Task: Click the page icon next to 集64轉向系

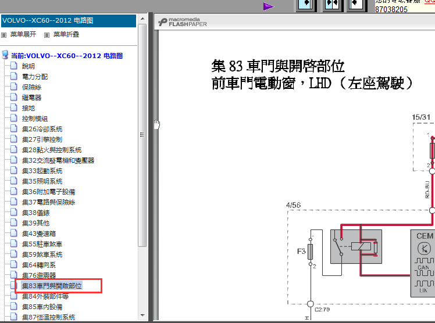Action: click(13, 264)
